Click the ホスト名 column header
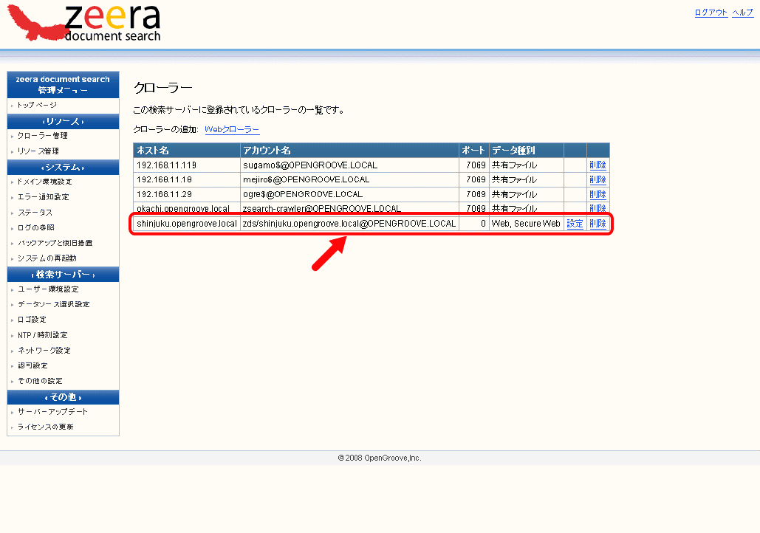 [x=187, y=150]
